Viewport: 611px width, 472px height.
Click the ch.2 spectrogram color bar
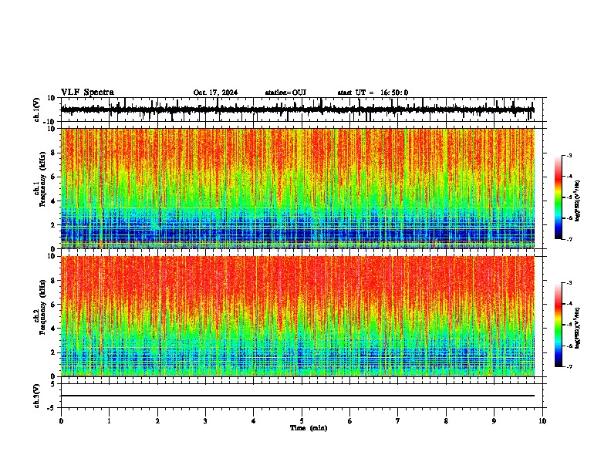pos(559,325)
